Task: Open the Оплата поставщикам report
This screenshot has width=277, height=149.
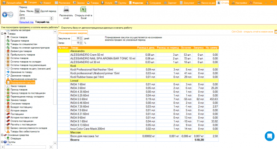Action: (x=22, y=121)
